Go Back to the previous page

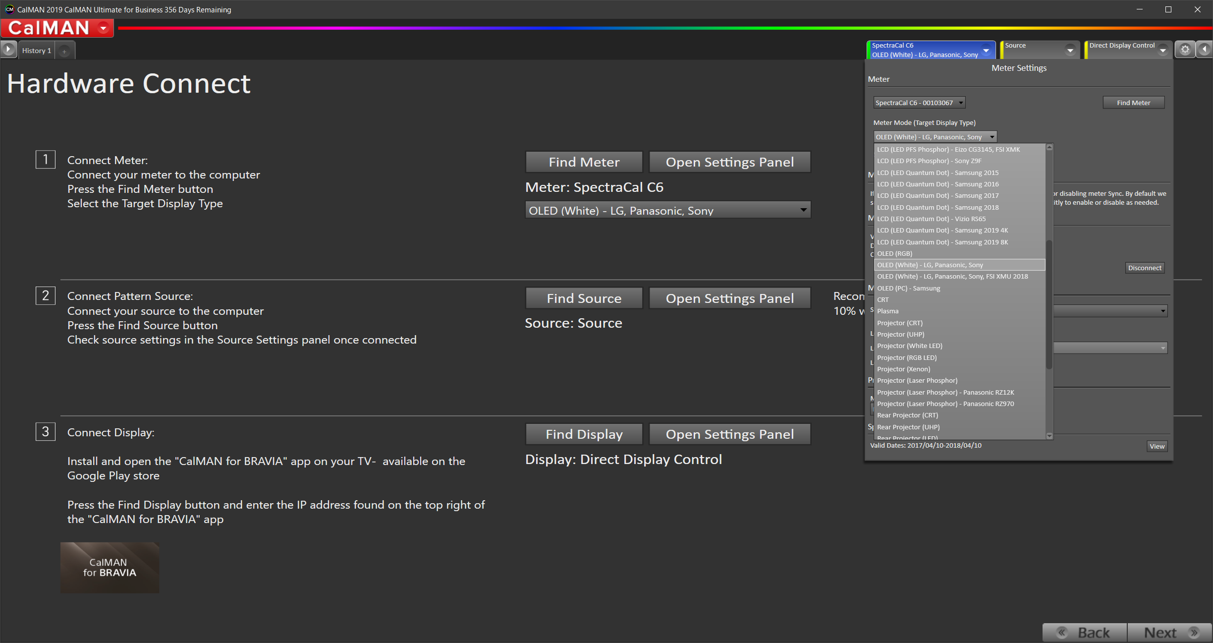tap(1085, 633)
